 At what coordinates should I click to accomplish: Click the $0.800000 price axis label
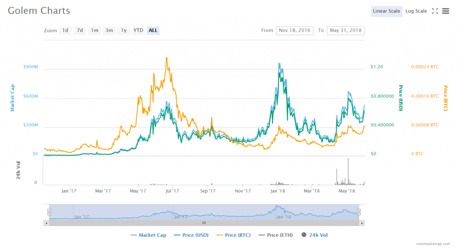coord(382,96)
